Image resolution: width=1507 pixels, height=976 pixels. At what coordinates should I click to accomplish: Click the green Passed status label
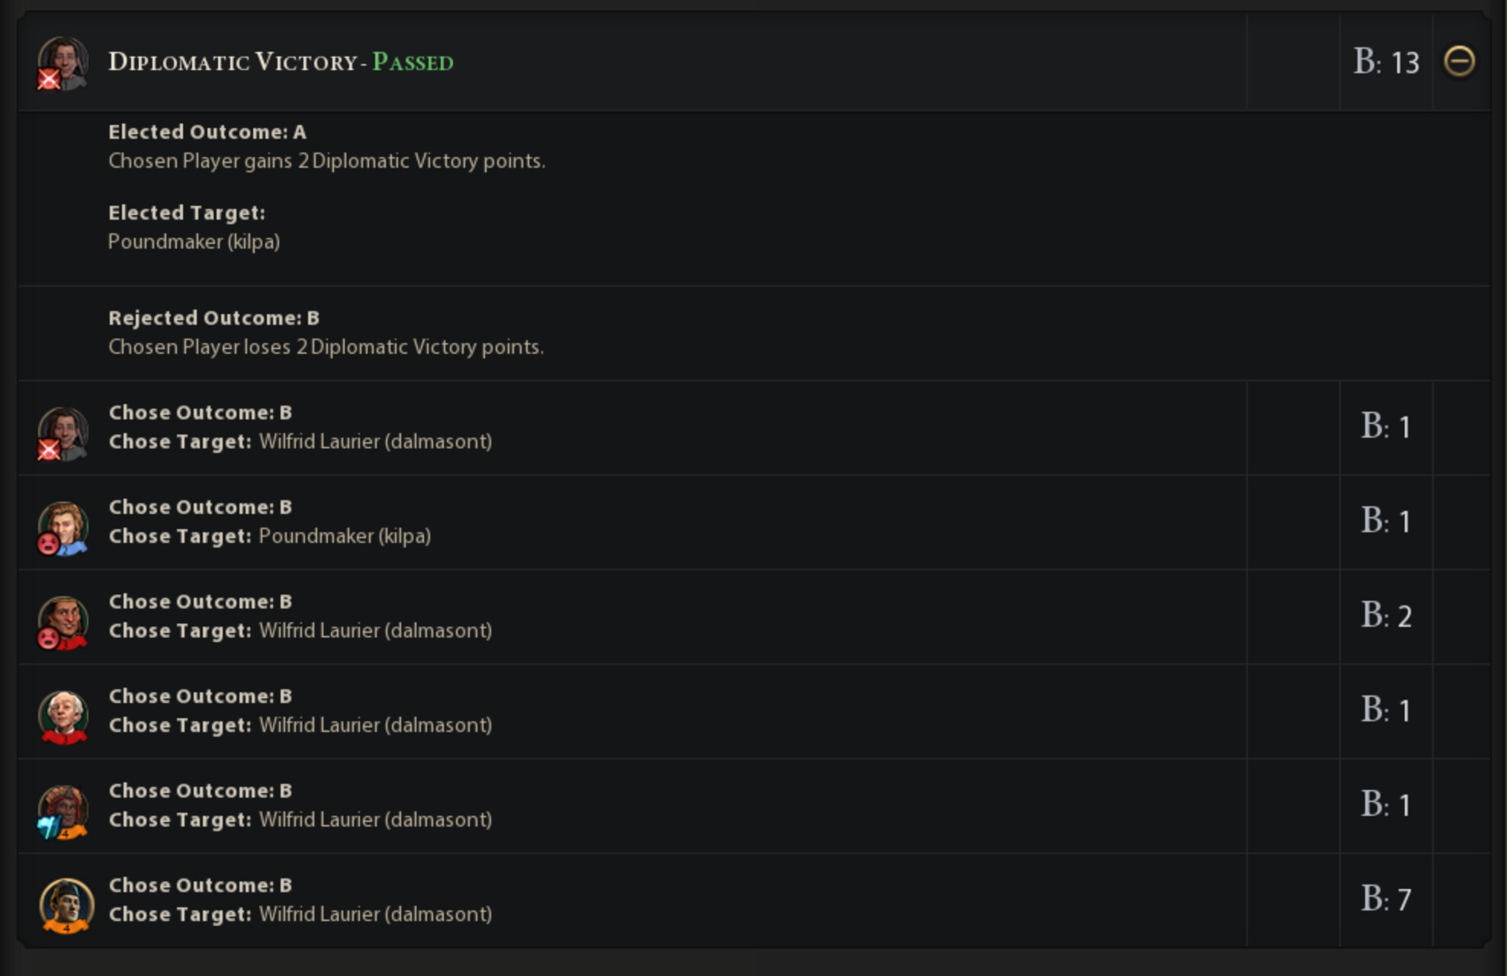[x=413, y=62]
